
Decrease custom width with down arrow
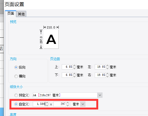point(47,105)
